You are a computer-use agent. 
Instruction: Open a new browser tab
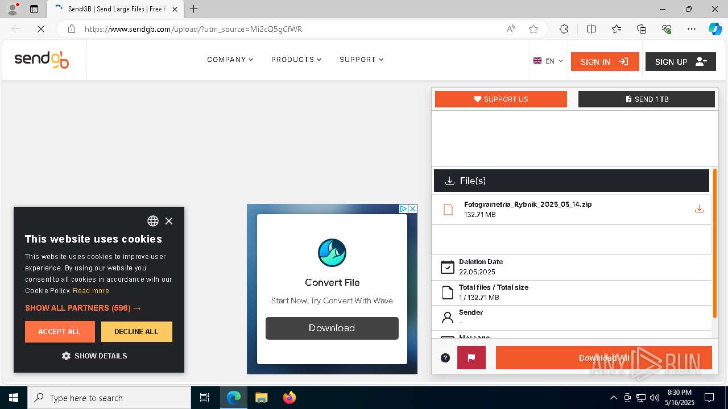[194, 9]
